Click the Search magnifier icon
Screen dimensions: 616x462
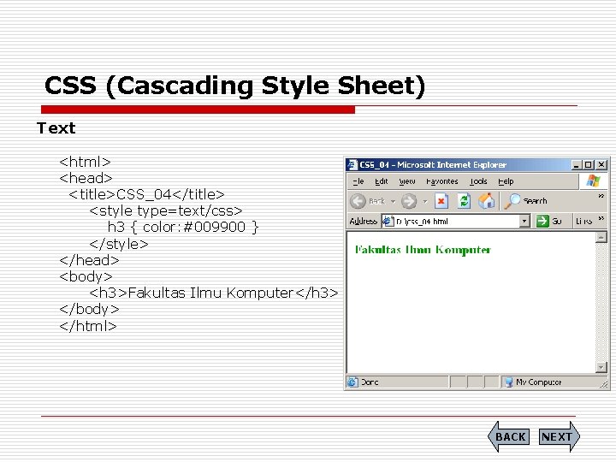[x=512, y=201]
